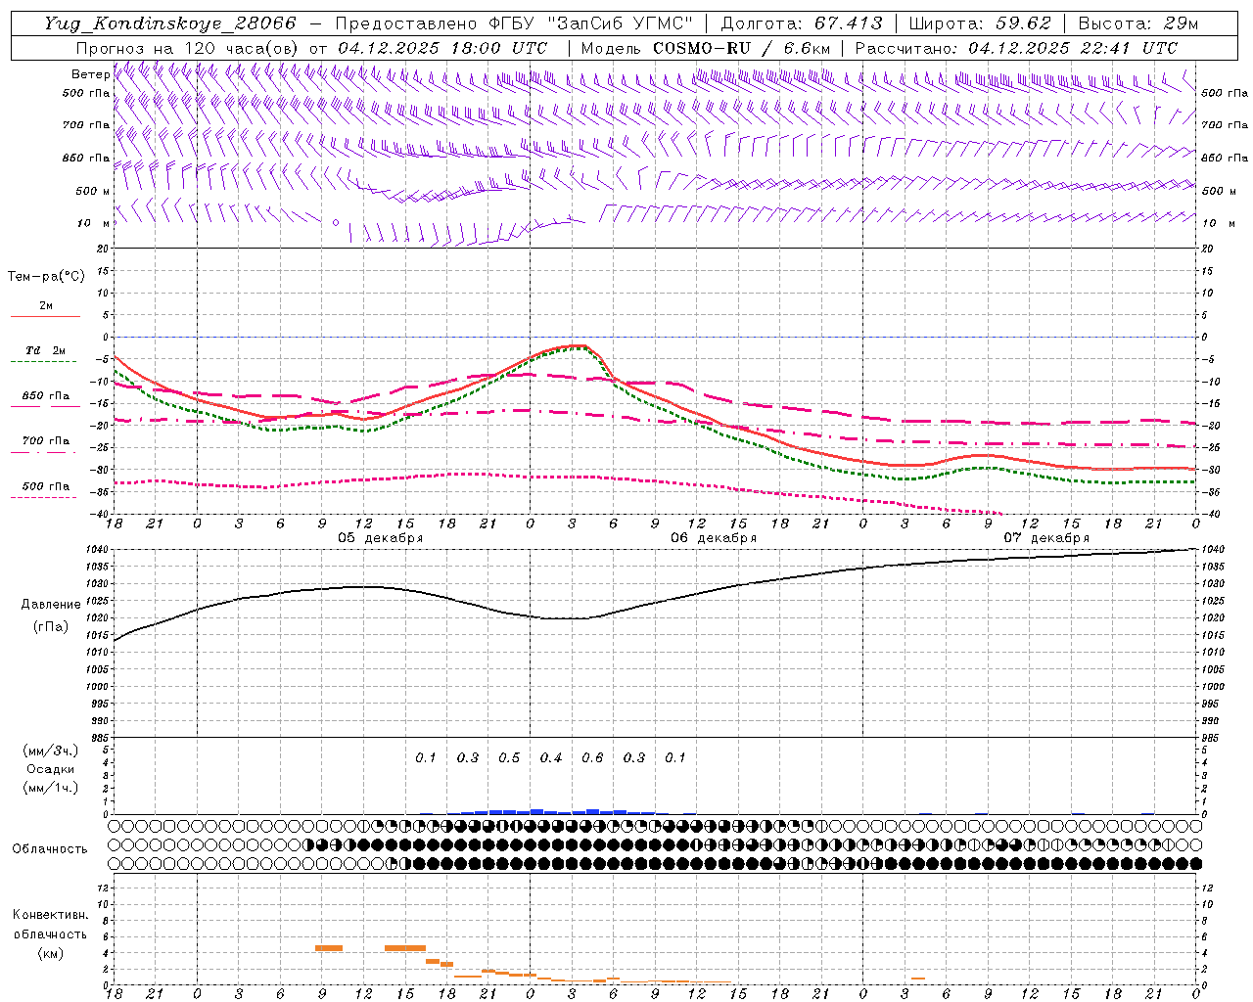
Task: Click the forecast start time 04.12.2025 18:00 UTC
Action: point(442,48)
